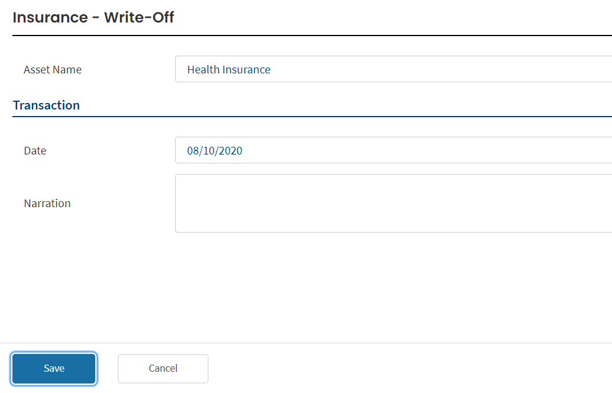Click the Transaction section heading
Screen dimensions: 612x393
(47, 105)
